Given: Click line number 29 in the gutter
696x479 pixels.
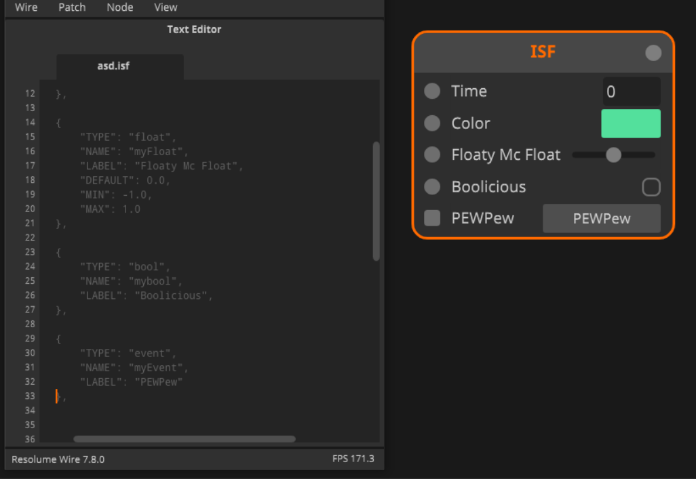Looking at the screenshot, I should click(30, 338).
